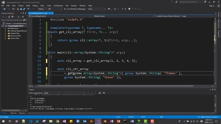Toggle word wrap in Output panel
Viewport: 221px width, 124px height.
point(104,93)
